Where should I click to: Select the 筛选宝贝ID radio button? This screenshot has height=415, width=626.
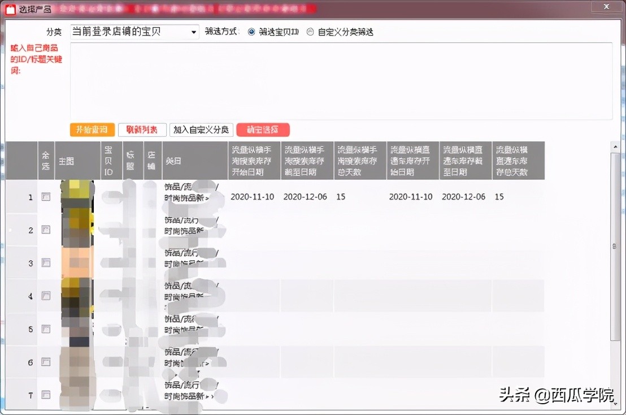coord(251,32)
